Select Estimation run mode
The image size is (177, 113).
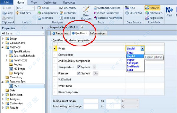(154, 13)
